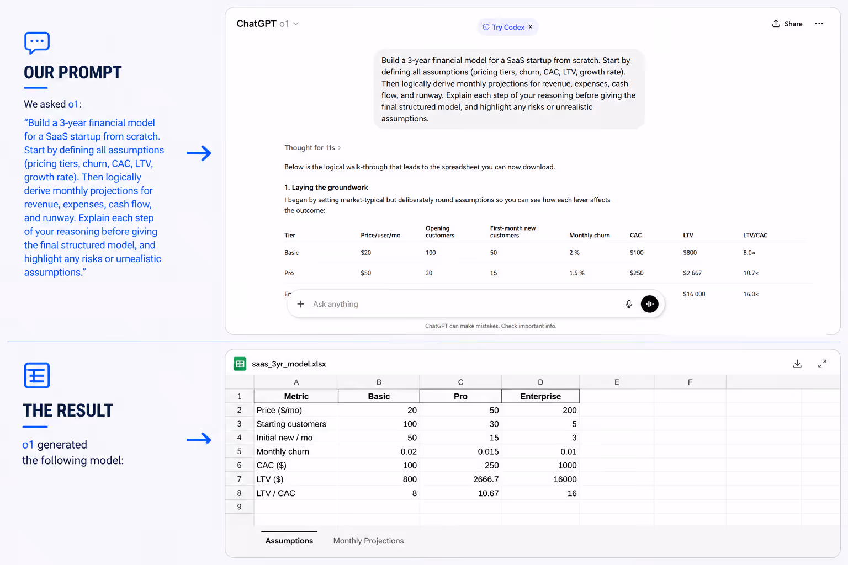This screenshot has width=848, height=565.
Task: Select row 9 header in spreadsheet
Action: click(240, 507)
